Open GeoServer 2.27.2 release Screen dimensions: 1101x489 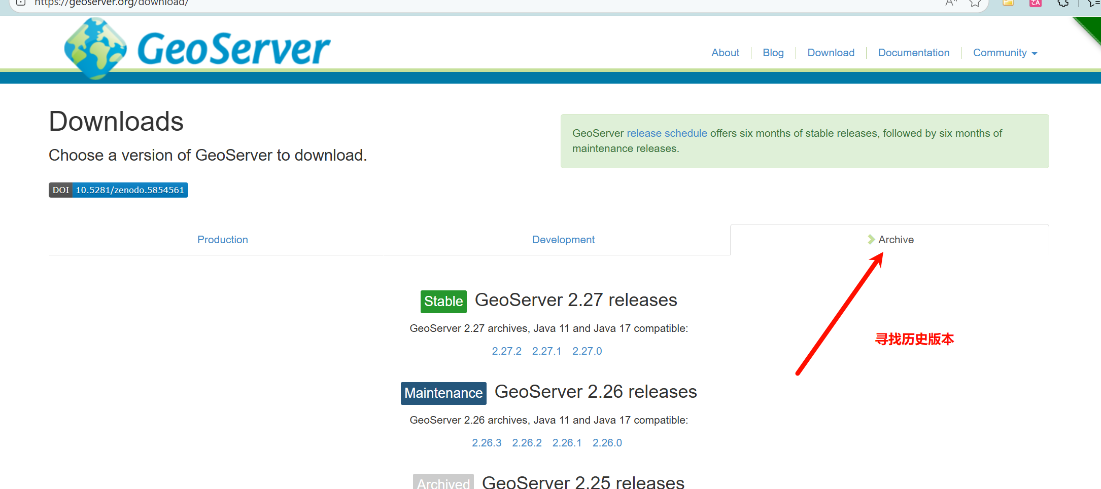point(506,351)
